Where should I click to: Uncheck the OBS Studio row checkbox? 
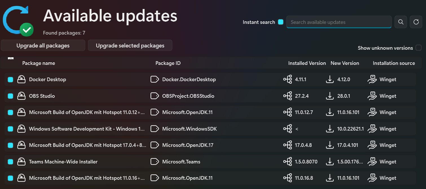coord(10,96)
